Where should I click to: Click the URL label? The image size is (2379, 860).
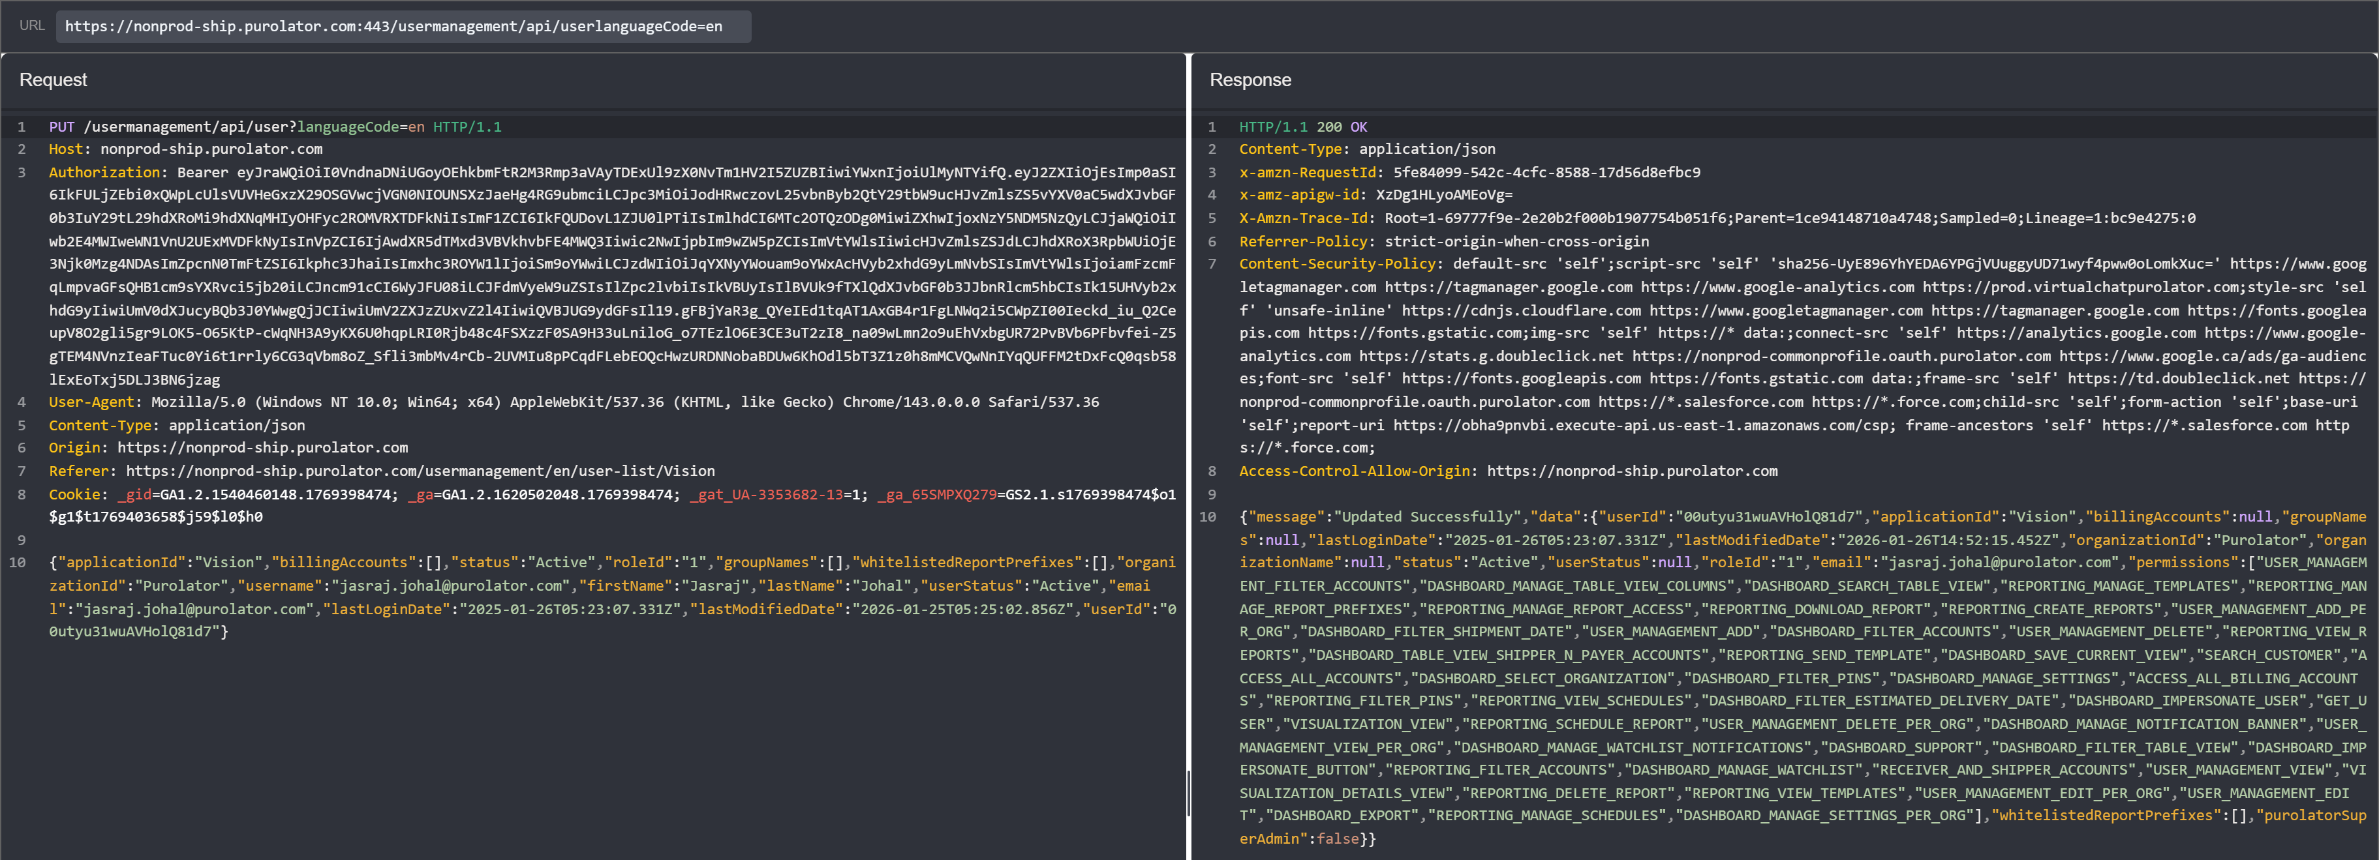(31, 26)
